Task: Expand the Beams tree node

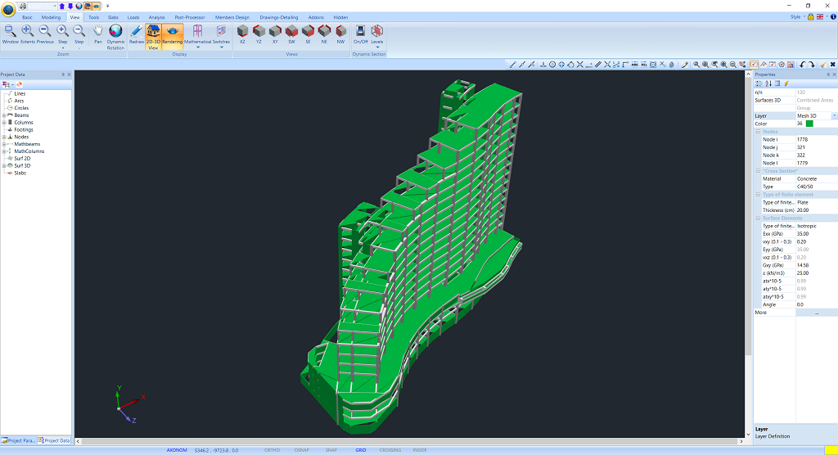Action: click(x=4, y=115)
